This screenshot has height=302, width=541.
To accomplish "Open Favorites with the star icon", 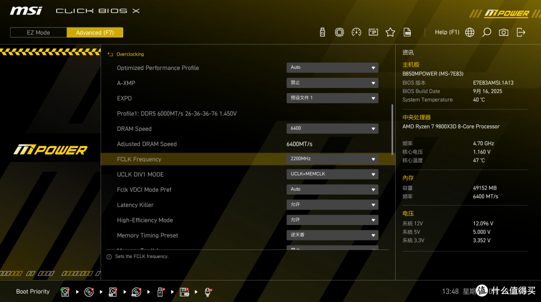I will (390, 32).
